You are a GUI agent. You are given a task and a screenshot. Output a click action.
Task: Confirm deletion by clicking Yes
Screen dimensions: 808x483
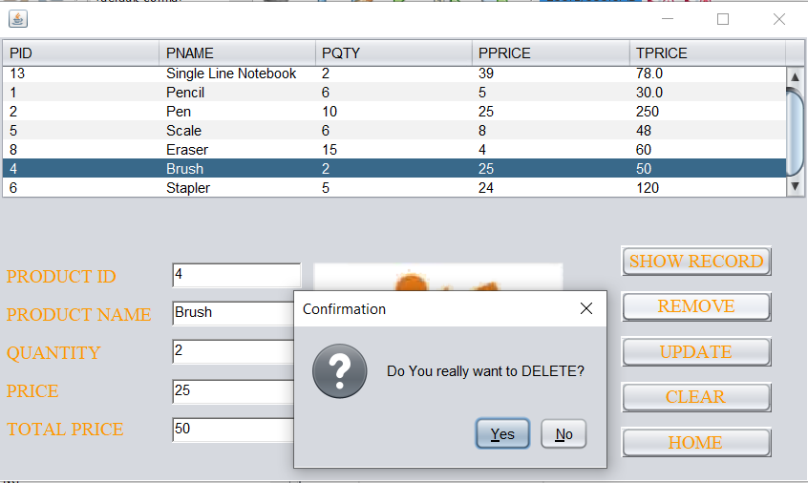502,434
